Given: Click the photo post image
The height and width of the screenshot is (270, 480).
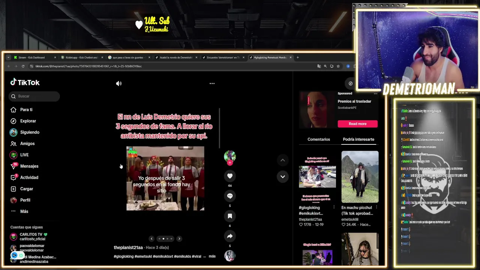Looking at the screenshot, I should coord(165,178).
